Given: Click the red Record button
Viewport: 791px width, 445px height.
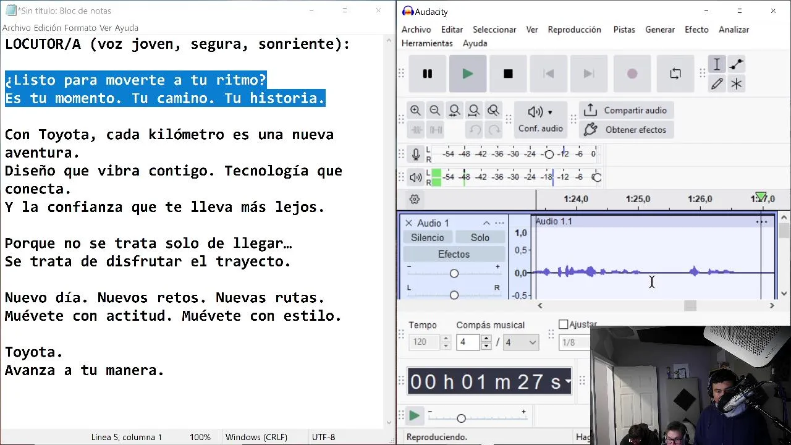Looking at the screenshot, I should pos(632,74).
